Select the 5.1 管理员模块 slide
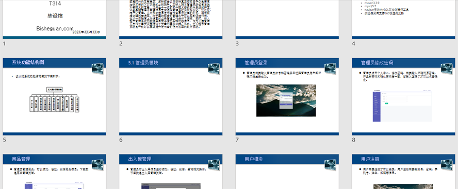 [171, 96]
